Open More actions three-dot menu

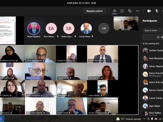pyautogui.click(x=138, y=11)
